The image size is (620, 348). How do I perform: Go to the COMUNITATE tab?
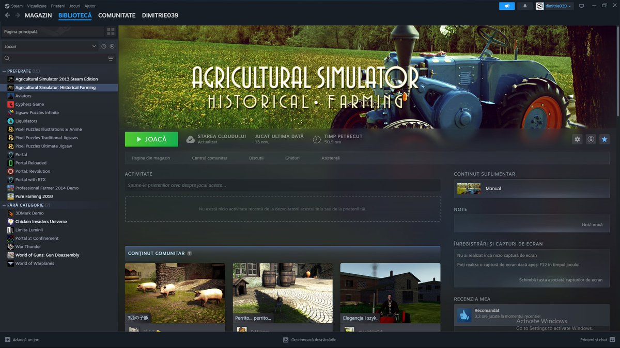[117, 15]
